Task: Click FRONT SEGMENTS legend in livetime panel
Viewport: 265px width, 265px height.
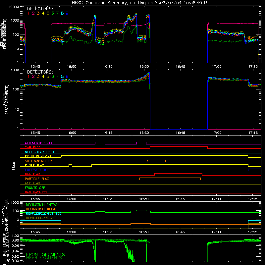Action: click(45, 254)
